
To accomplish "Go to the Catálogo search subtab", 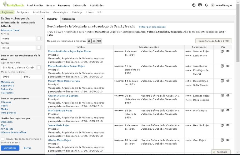I will tap(77, 12).
